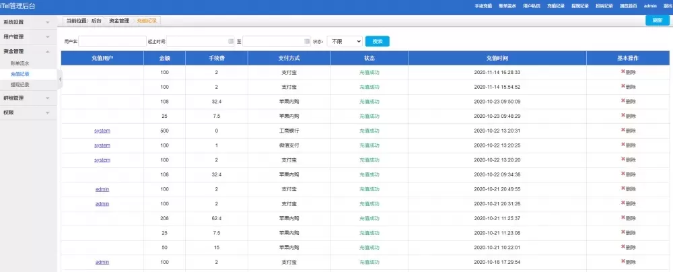Open the calendar picker for the start date
The height and width of the screenshot is (272, 673).
click(231, 41)
